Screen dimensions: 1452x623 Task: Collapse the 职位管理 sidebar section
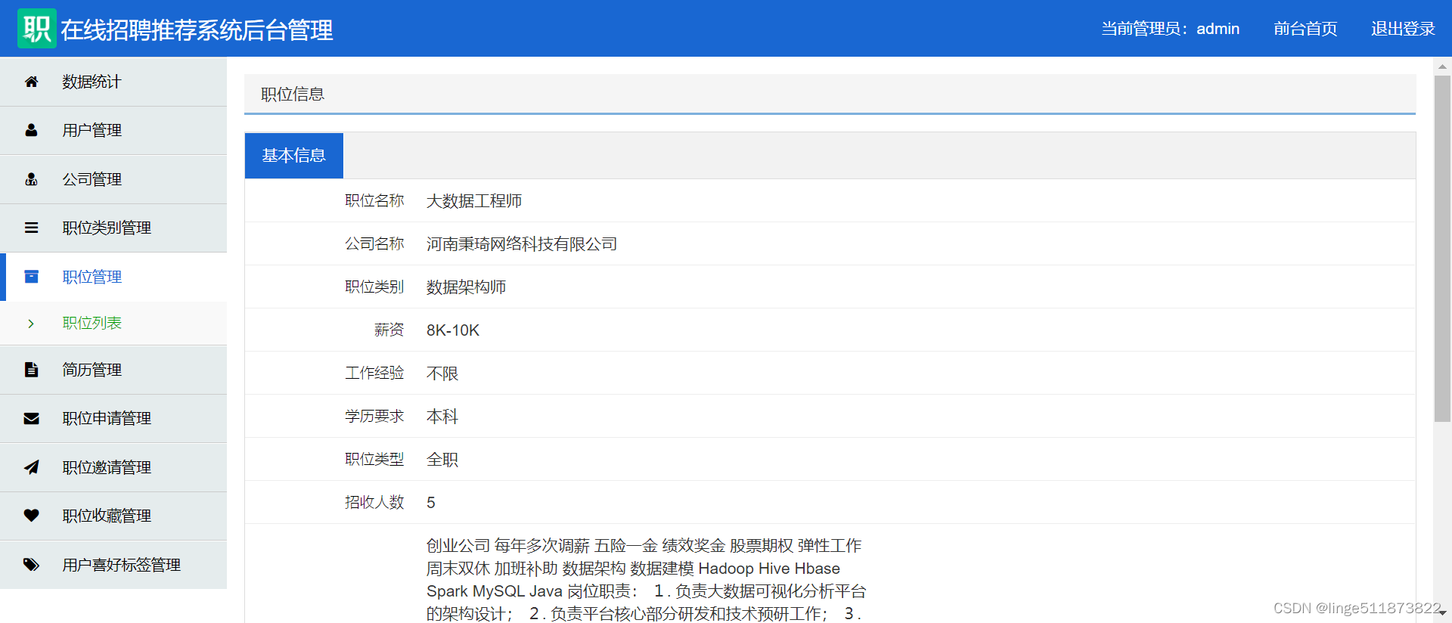pos(113,277)
